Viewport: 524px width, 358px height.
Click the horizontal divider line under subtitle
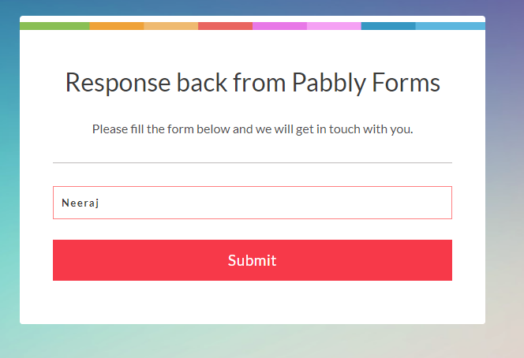(x=253, y=163)
